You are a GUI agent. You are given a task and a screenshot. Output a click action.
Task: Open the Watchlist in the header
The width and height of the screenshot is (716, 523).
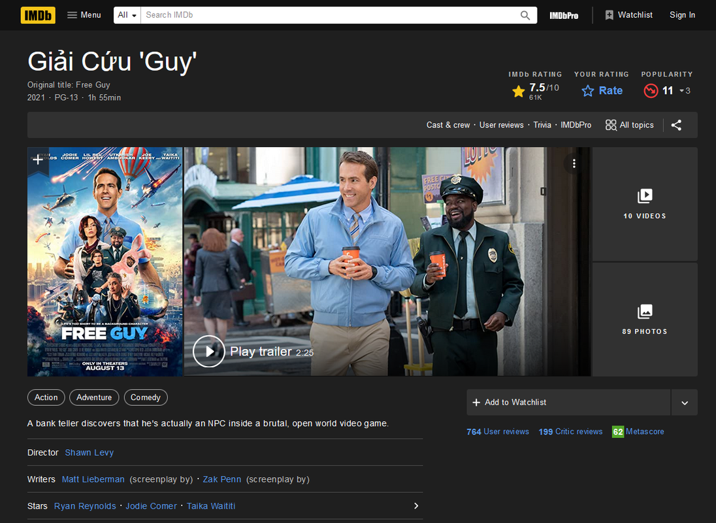pos(628,15)
